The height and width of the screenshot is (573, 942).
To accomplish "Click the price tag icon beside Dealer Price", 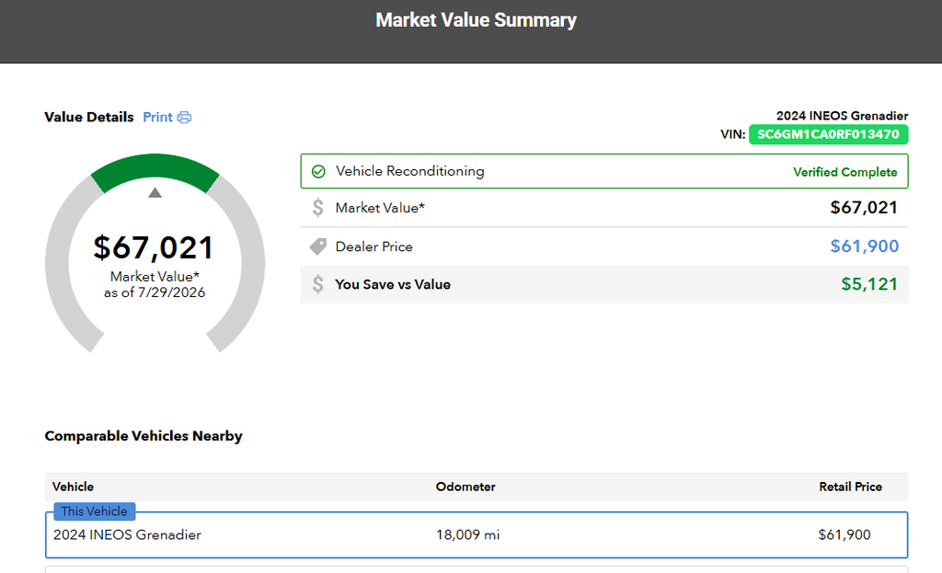I will pos(317,246).
